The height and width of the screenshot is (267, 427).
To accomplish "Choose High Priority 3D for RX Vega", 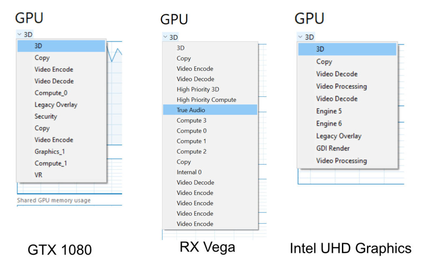I will click(198, 89).
